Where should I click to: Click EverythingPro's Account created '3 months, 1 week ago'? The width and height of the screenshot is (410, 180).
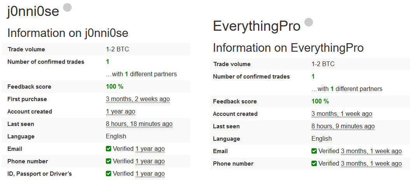tap(342, 114)
